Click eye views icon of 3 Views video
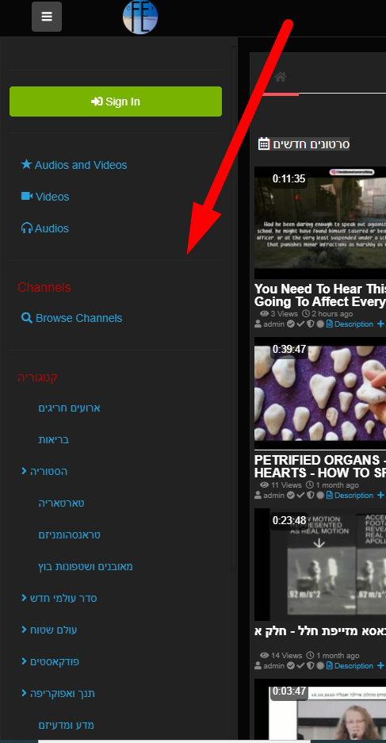 (264, 314)
